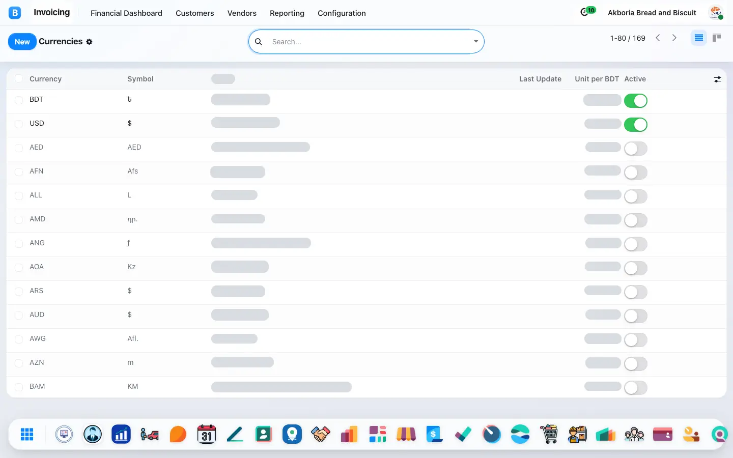Tick the checkbox for the AFN row
The height and width of the screenshot is (458, 733).
click(19, 171)
